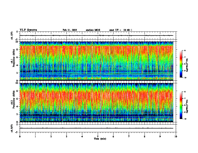Screen dimensions: 198x153
Task: Click the time axis tick label "0"
Action: 20,136
